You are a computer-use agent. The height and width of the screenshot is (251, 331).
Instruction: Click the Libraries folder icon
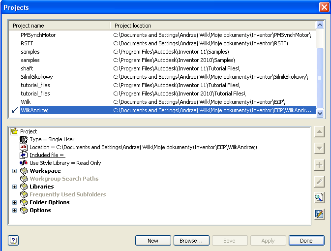coord(24,187)
